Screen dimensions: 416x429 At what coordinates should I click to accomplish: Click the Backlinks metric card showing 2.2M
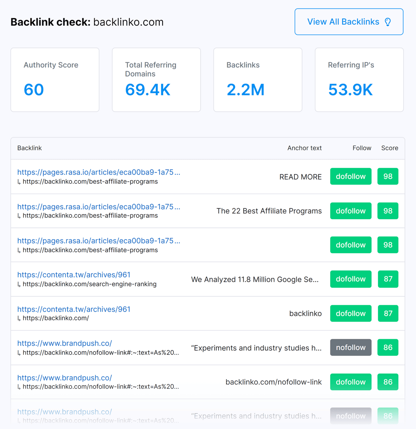(x=257, y=80)
